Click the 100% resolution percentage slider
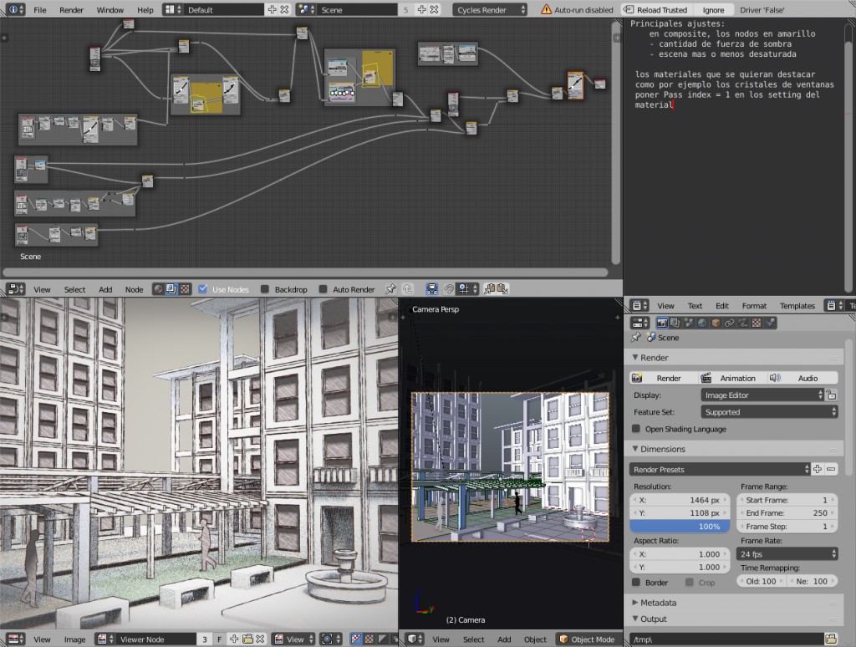856x647 pixels. (x=680, y=527)
